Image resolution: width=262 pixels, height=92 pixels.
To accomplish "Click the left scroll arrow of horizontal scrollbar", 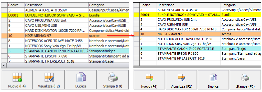I will coord(4,65).
